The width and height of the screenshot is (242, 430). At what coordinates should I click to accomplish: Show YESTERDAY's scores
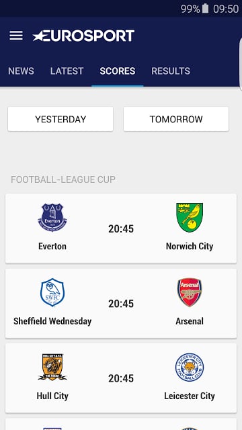pyautogui.click(x=61, y=119)
